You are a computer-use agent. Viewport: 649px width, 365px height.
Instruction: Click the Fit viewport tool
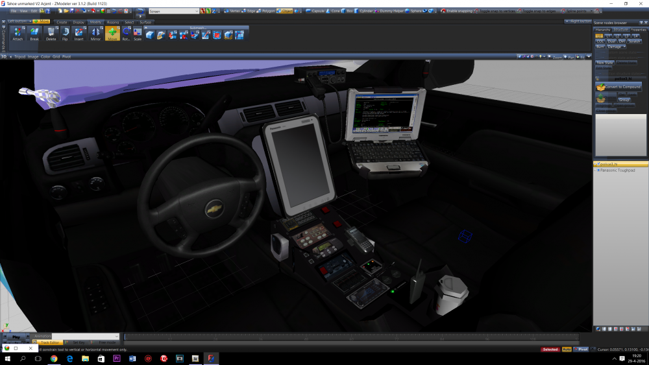click(x=580, y=57)
